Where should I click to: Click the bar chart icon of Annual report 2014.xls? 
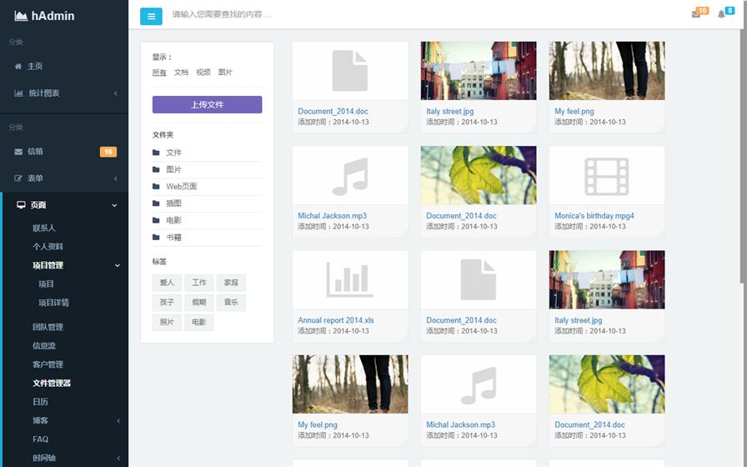[350, 280]
